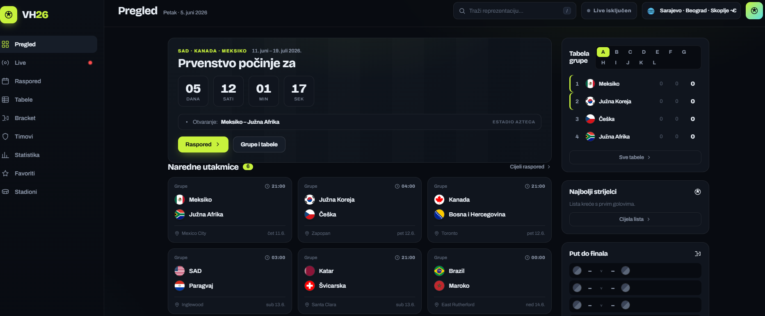Focus the Traži reprezentaciju search field
The height and width of the screenshot is (316, 765).
click(x=514, y=11)
